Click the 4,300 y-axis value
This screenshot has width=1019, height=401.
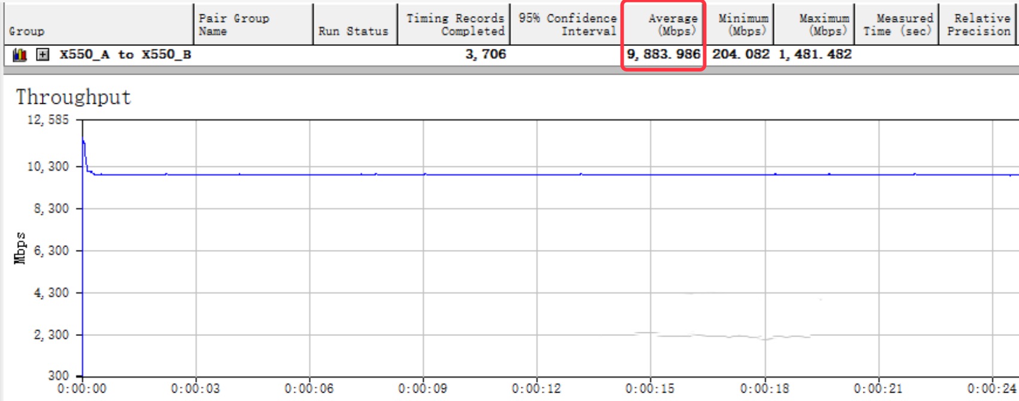pyautogui.click(x=51, y=293)
